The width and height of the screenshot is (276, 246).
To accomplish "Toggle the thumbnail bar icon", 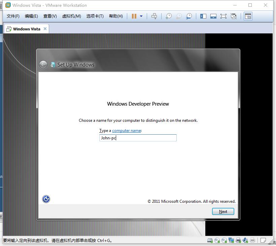I will (x=213, y=17).
